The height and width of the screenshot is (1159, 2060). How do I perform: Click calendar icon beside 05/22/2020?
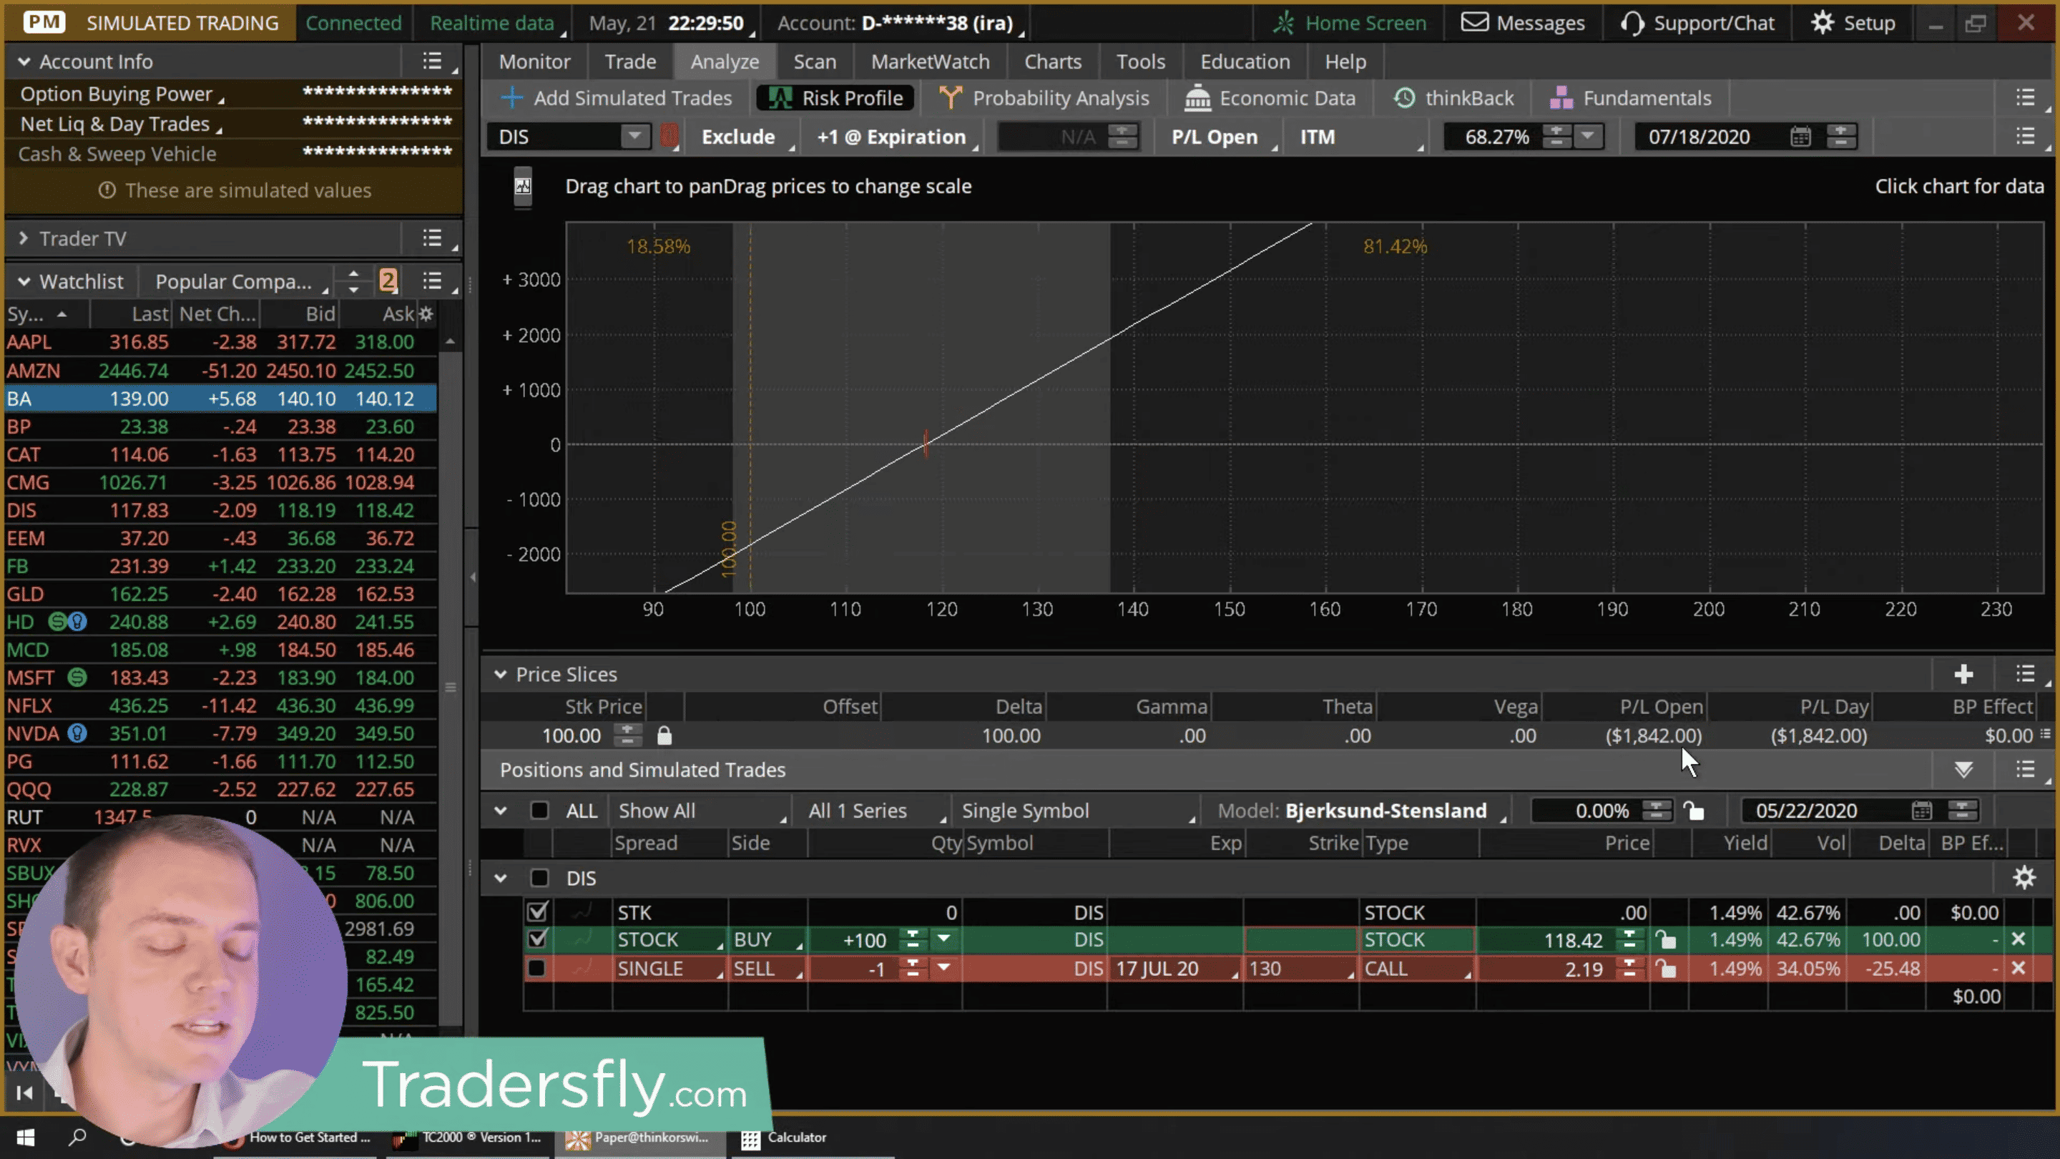pos(1922,811)
